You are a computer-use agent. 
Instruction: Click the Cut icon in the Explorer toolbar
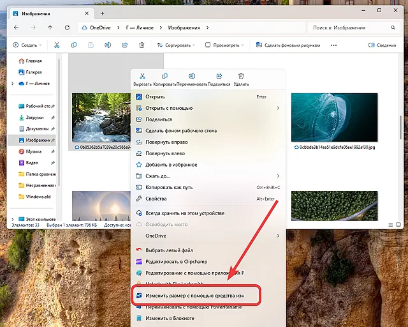click(x=57, y=45)
